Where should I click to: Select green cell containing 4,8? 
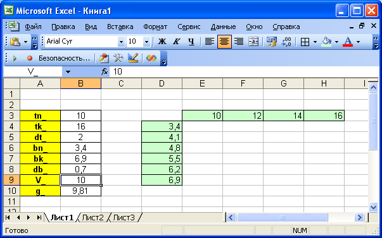pos(162,148)
